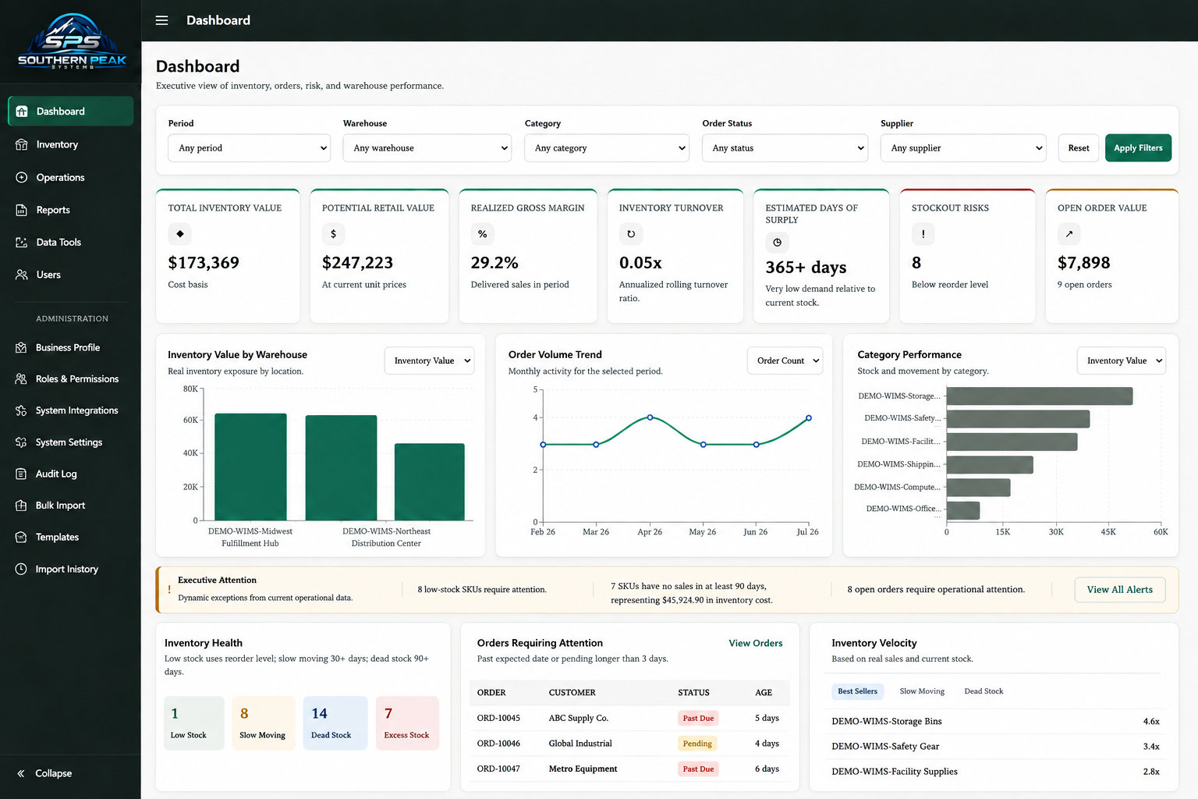
Task: Open Operations from the sidebar
Action: pyautogui.click(x=70, y=177)
